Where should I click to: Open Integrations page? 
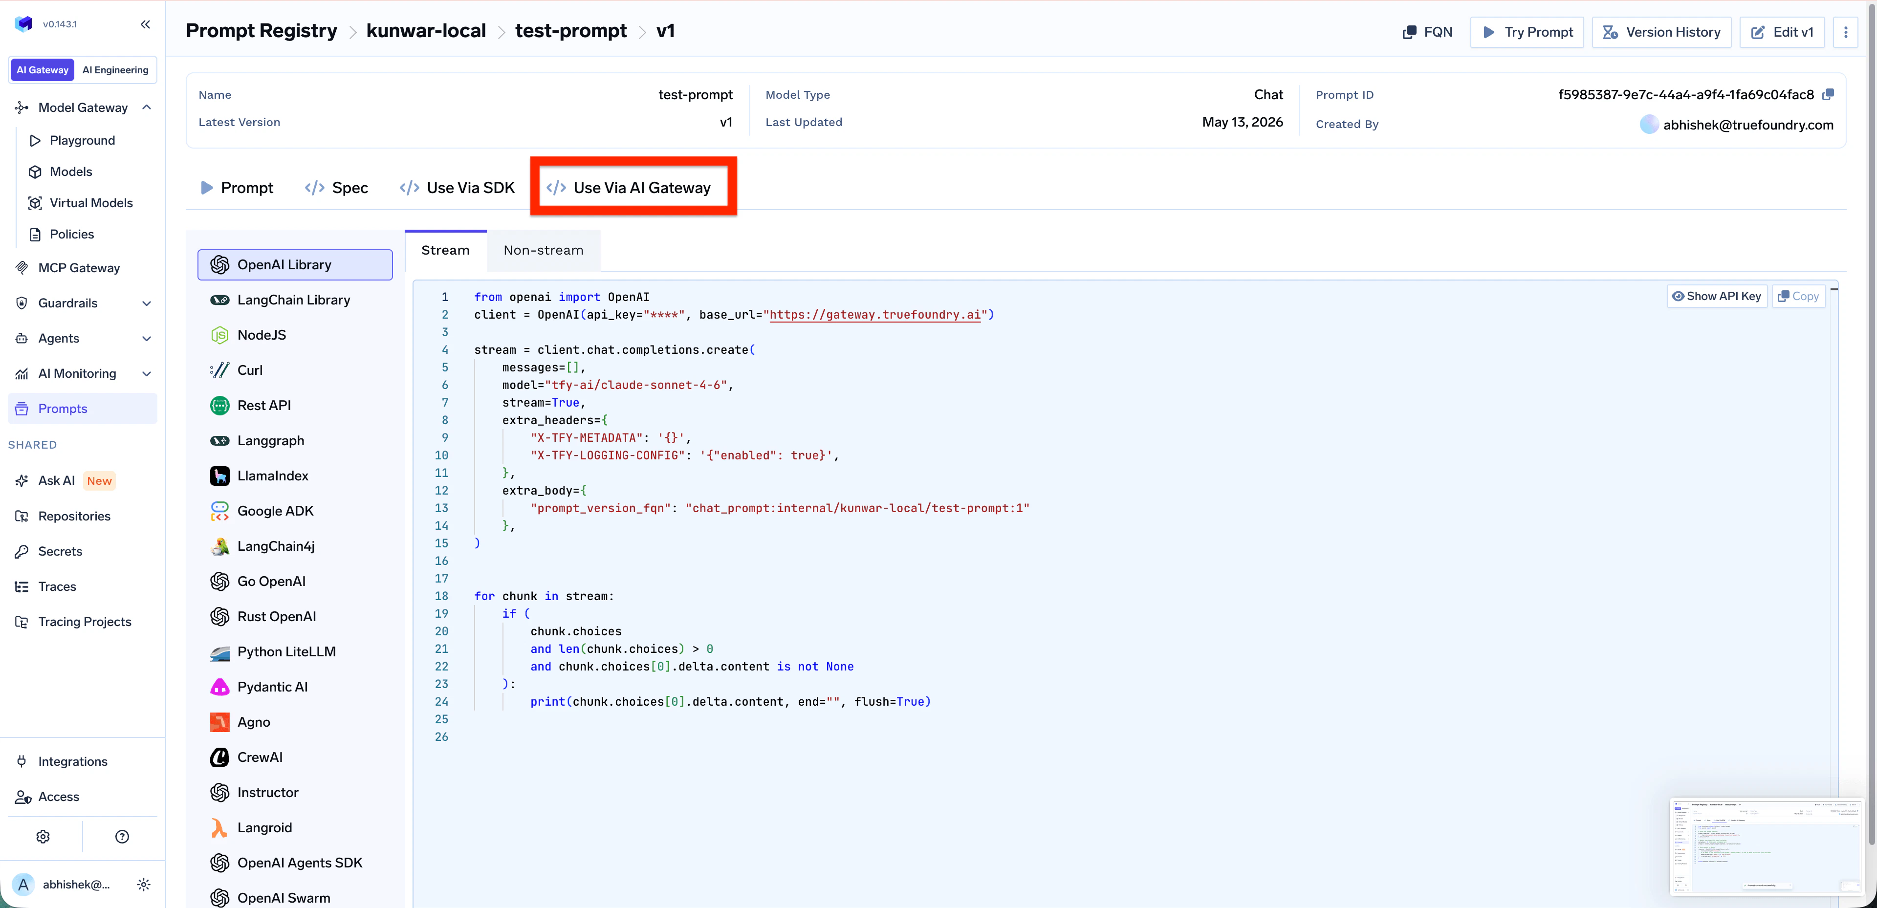pyautogui.click(x=72, y=761)
